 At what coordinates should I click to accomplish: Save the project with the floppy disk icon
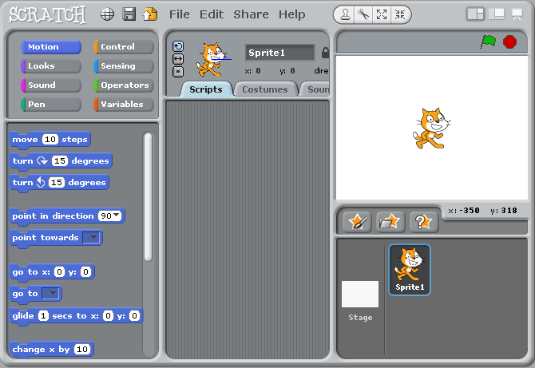click(x=129, y=14)
